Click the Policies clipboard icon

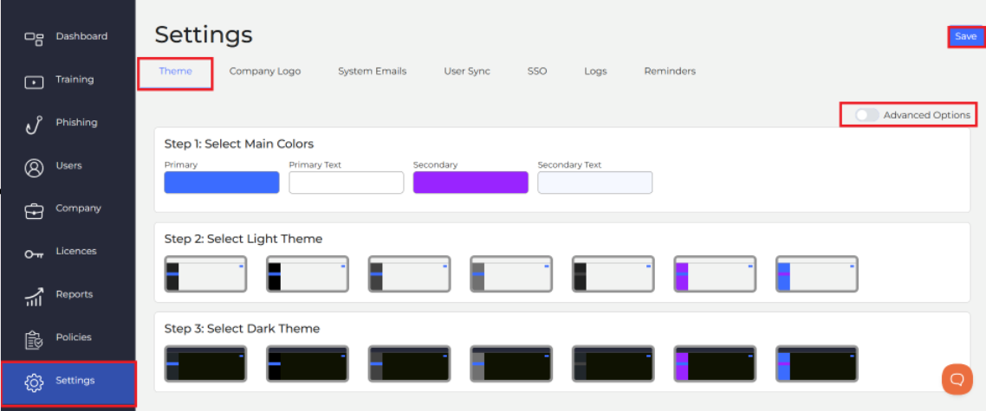[x=33, y=340]
